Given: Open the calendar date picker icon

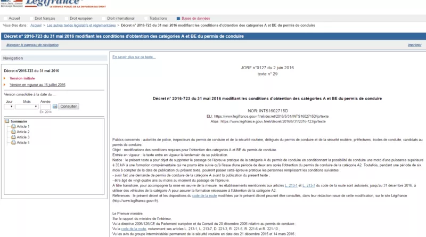Looking at the screenshot, I should point(54,107).
